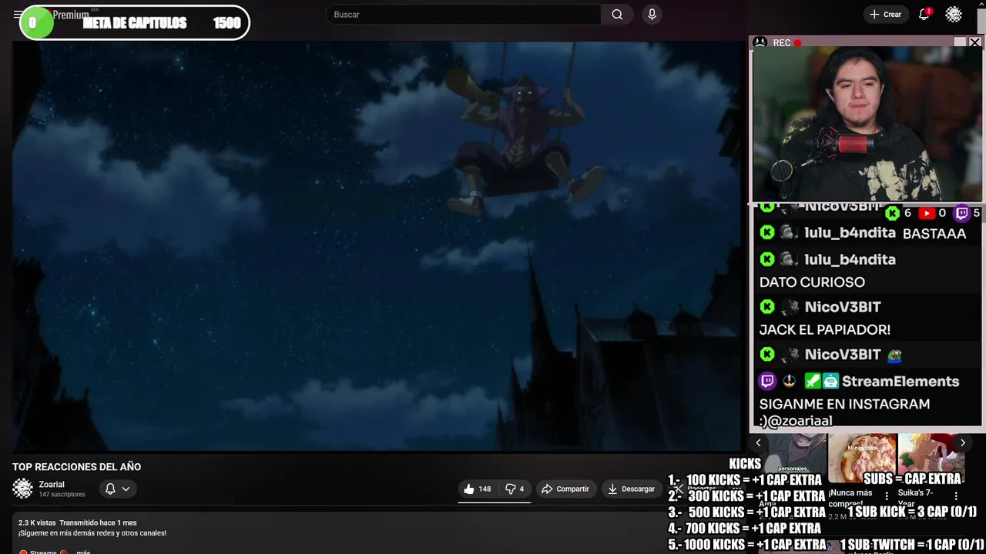Click the YouTube search magnifier button
Screen dimensions: 986x554
pyautogui.click(x=617, y=15)
